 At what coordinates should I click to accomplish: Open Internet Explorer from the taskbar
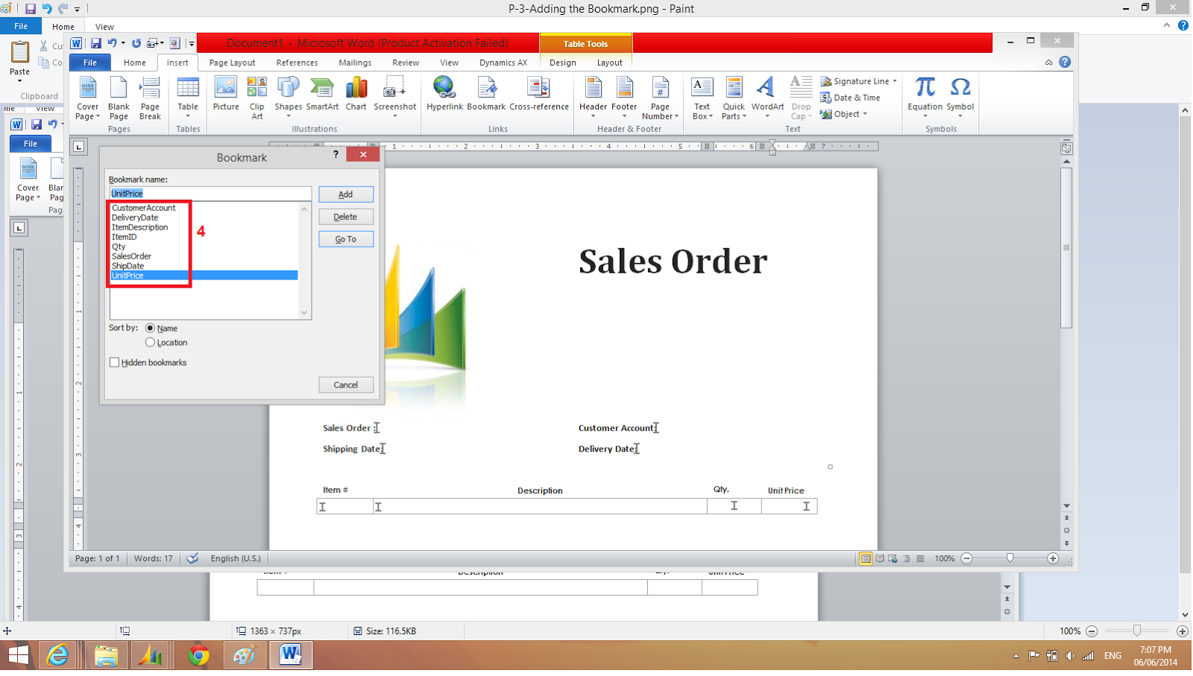point(57,656)
